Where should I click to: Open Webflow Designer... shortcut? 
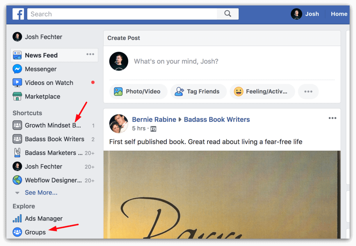click(x=53, y=180)
